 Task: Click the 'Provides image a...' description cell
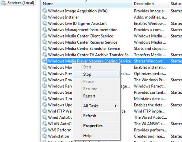(x=150, y=11)
